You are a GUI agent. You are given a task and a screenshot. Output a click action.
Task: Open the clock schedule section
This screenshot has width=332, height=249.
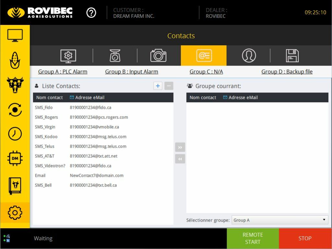15,134
